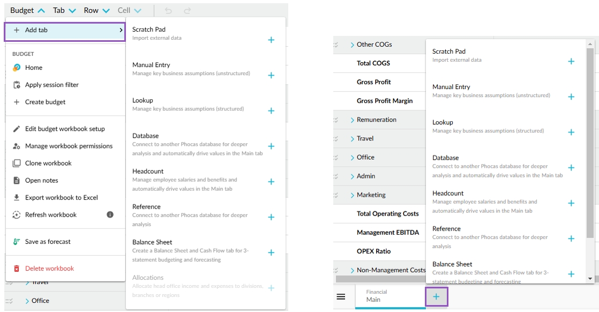Click the tab type list scrollbar
The width and height of the screenshot is (599, 312).
(x=590, y=134)
